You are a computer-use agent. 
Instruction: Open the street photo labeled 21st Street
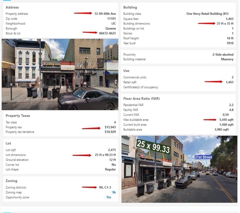(179, 169)
